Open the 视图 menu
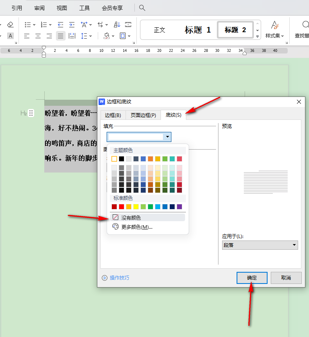 click(62, 8)
